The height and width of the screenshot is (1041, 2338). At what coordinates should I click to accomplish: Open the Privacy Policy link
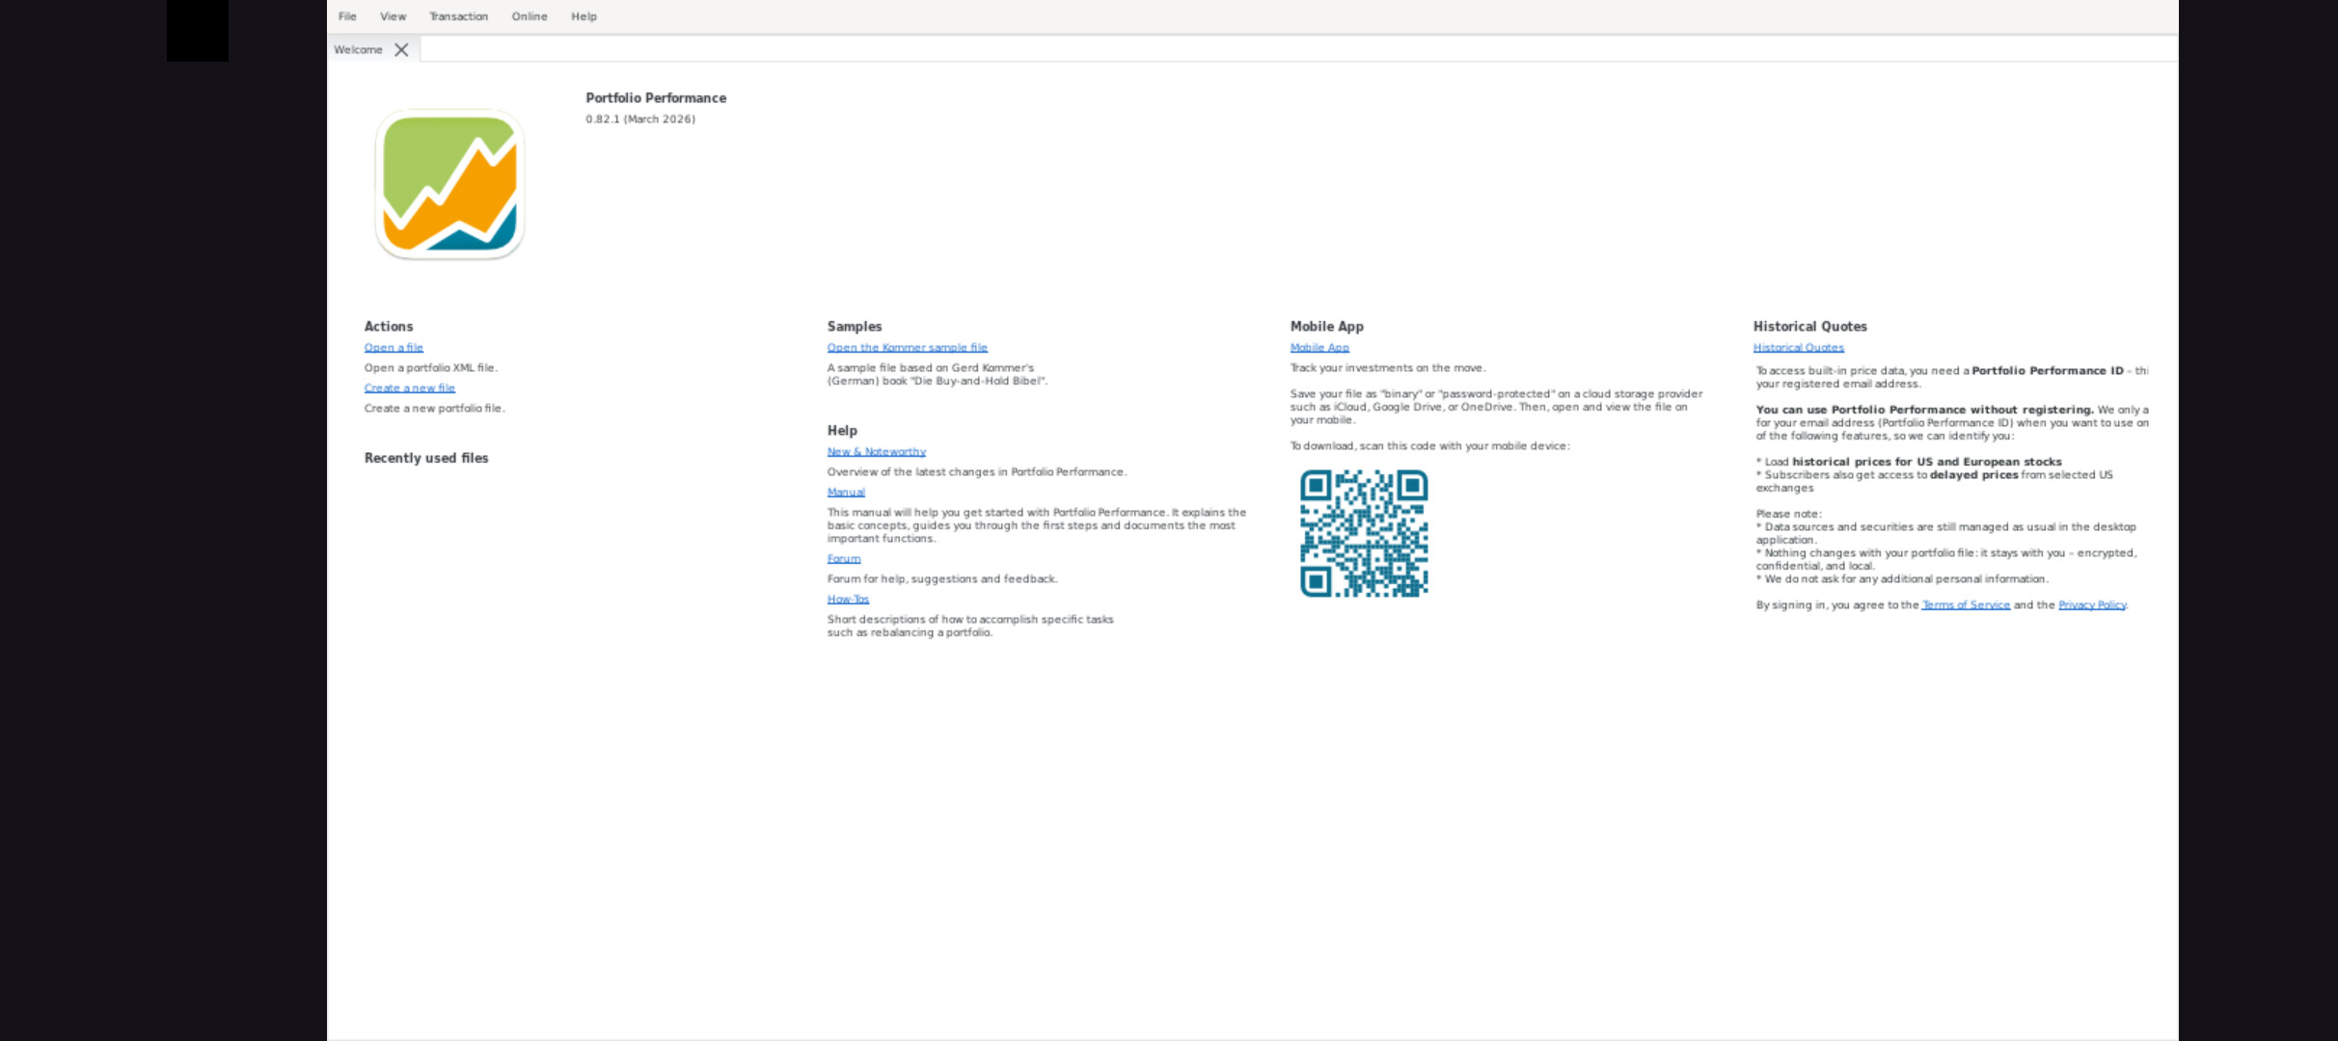click(2092, 605)
